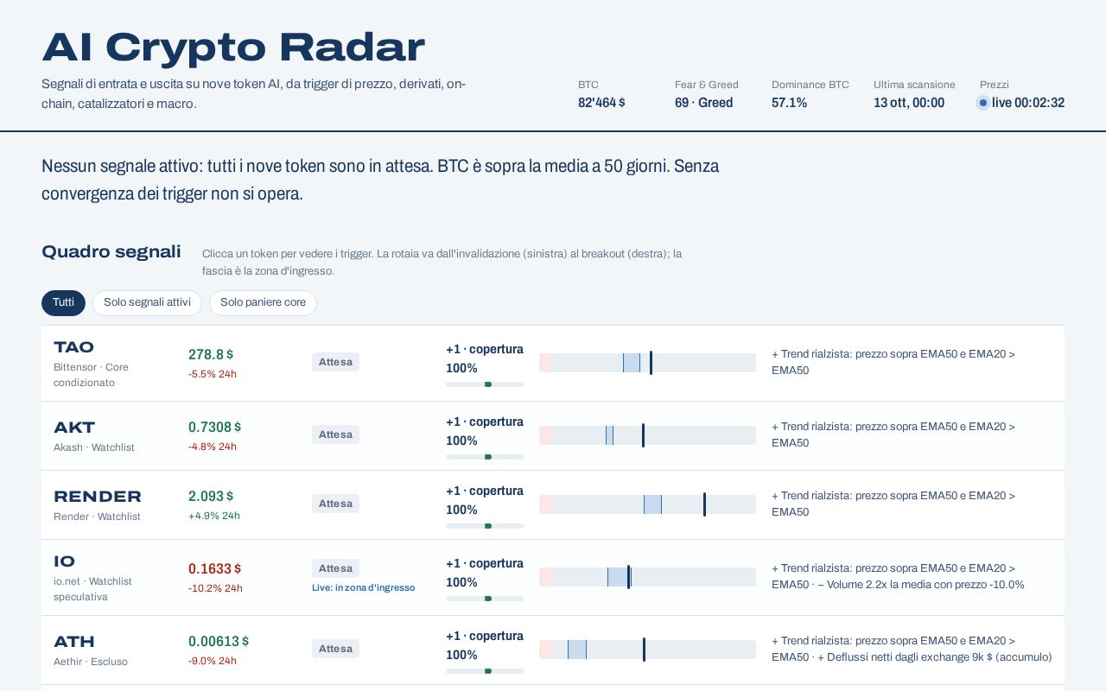This screenshot has height=691, width=1106.
Task: Click the Attesa badge in ATH row
Action: coord(335,649)
